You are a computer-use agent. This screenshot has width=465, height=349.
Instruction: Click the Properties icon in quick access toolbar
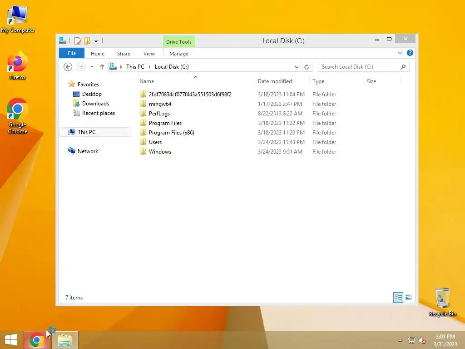click(78, 40)
